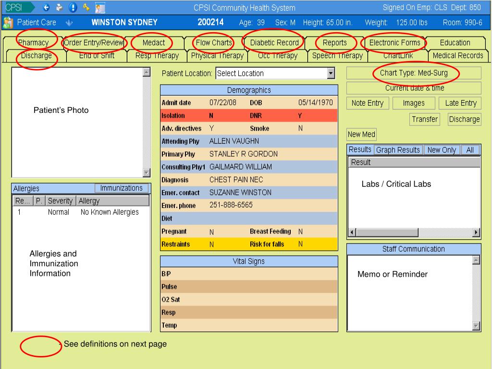
Task: Click the Late Entry button
Action: point(460,103)
